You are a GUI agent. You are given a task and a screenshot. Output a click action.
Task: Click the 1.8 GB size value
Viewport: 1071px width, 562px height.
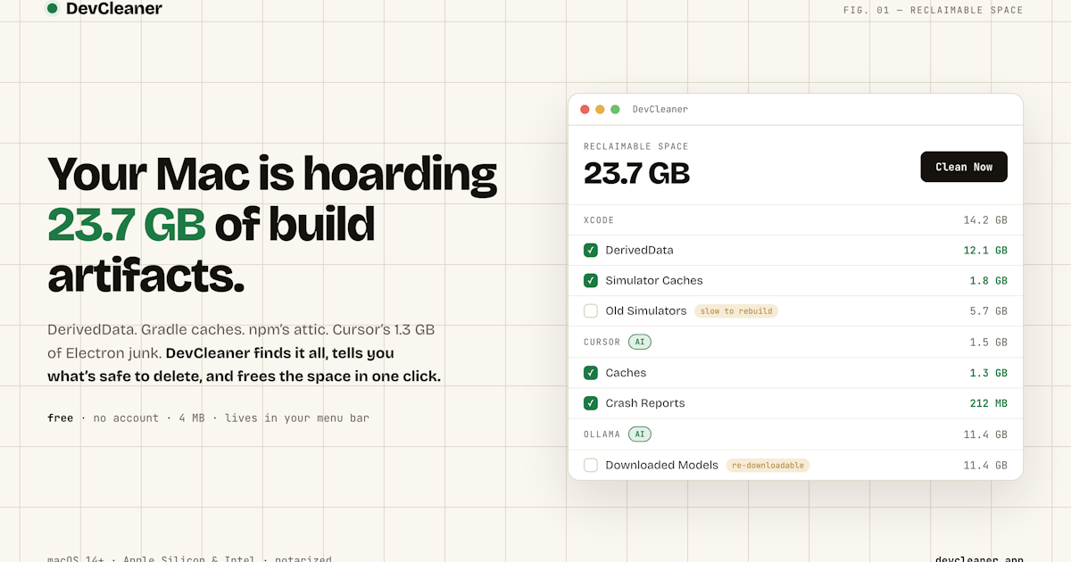(x=989, y=281)
